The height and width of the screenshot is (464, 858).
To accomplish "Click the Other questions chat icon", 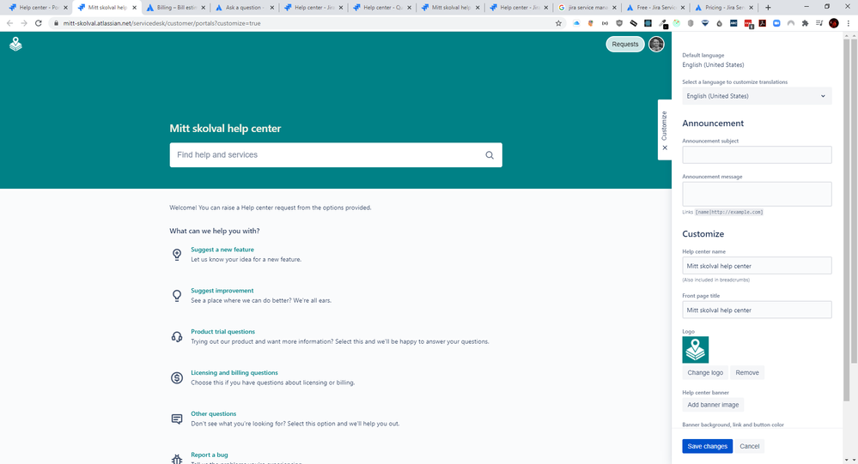I will pyautogui.click(x=177, y=419).
